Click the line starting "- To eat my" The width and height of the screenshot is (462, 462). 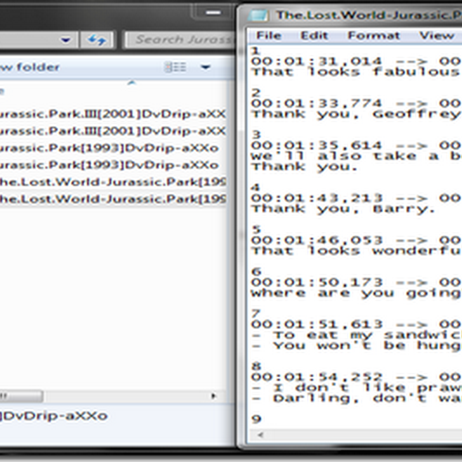click(356, 336)
